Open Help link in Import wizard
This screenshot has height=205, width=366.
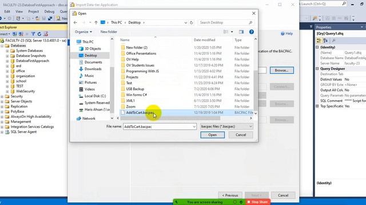[287, 34]
